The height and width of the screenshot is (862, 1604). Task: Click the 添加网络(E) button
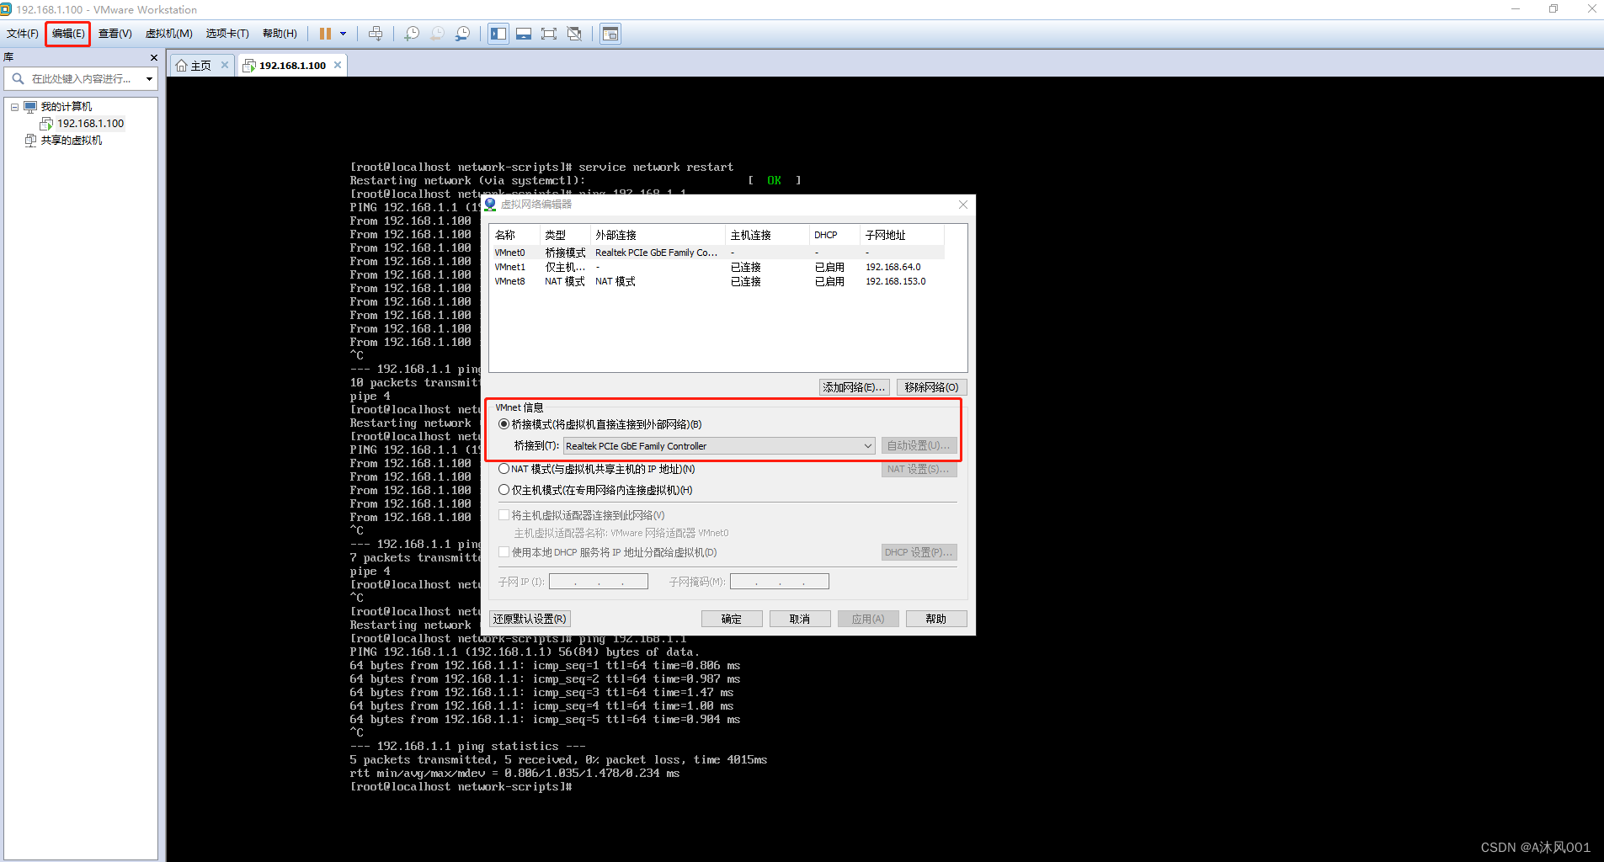coord(854,387)
